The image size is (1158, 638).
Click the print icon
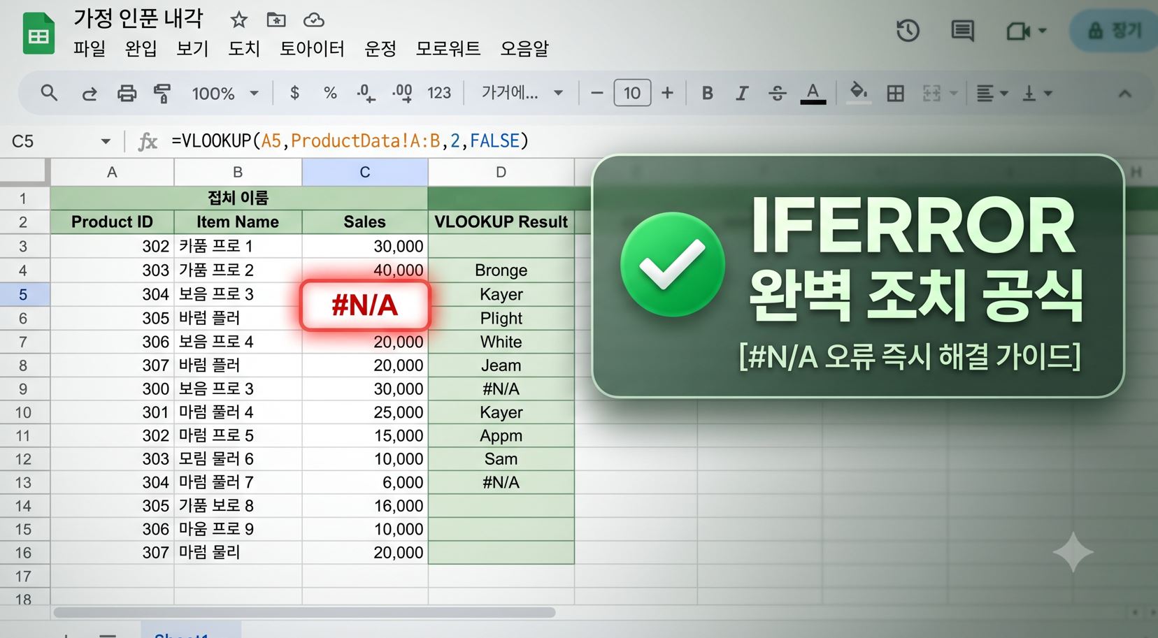pos(127,93)
